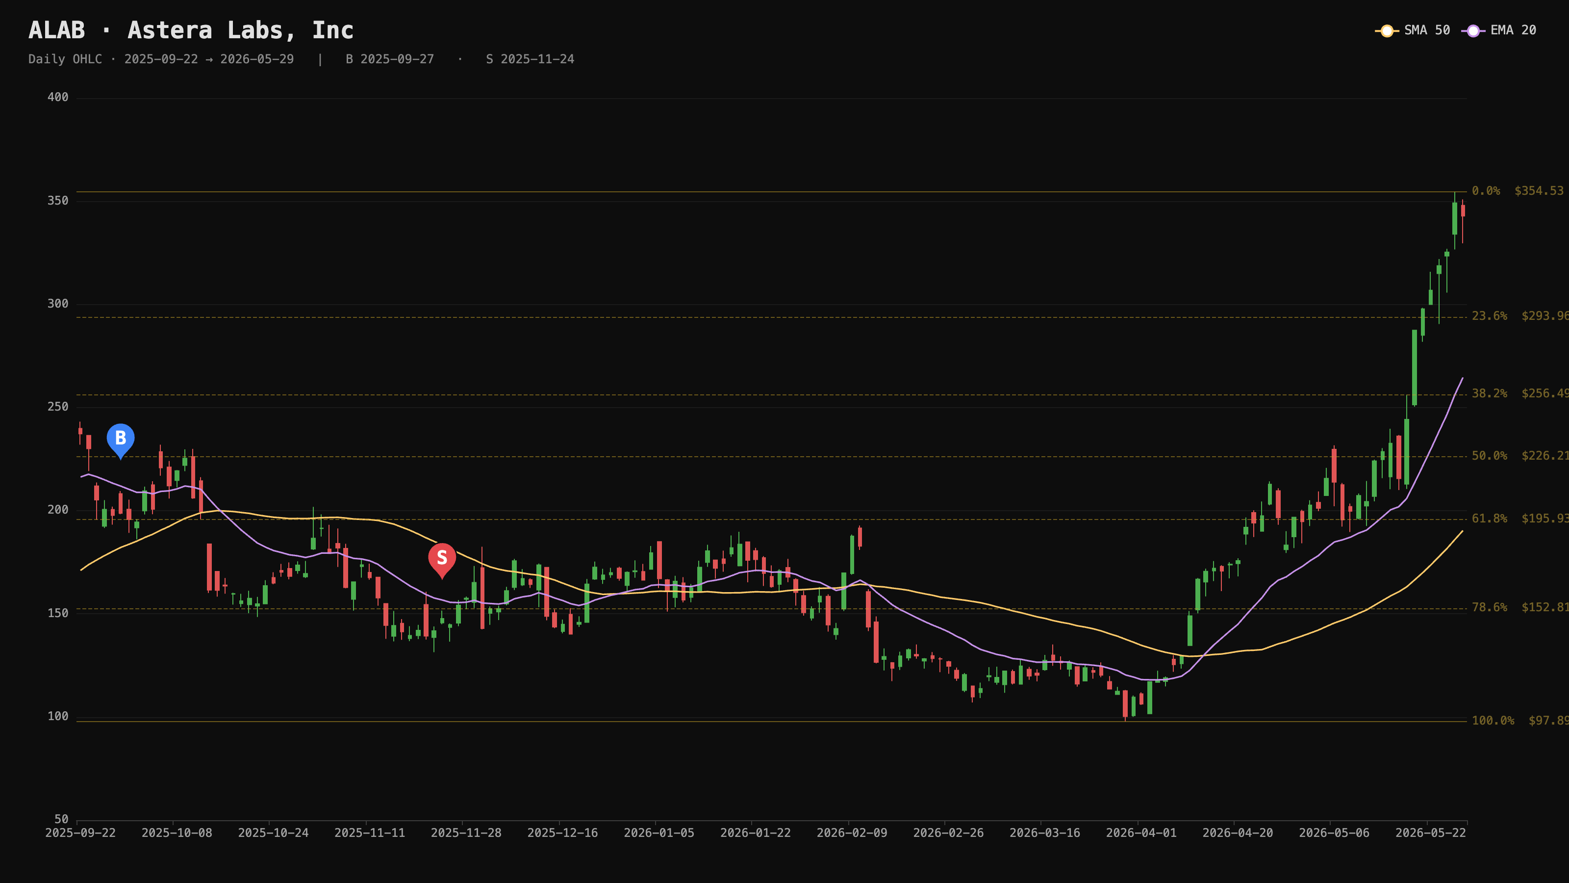Viewport: 1569px width, 883px height.
Task: Click the 50.0% Fibonacci level label
Action: pos(1490,456)
